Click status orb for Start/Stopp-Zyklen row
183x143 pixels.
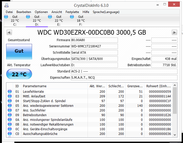pyautogui.click(x=10, y=101)
